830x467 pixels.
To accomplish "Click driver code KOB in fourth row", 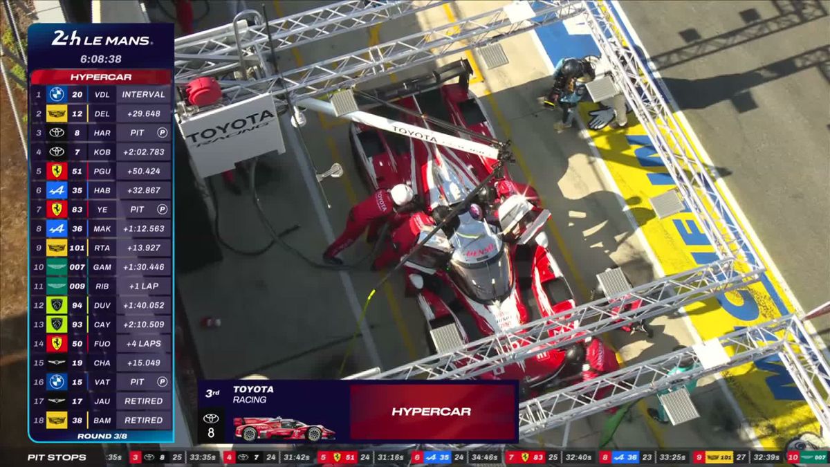I will tap(102, 152).
